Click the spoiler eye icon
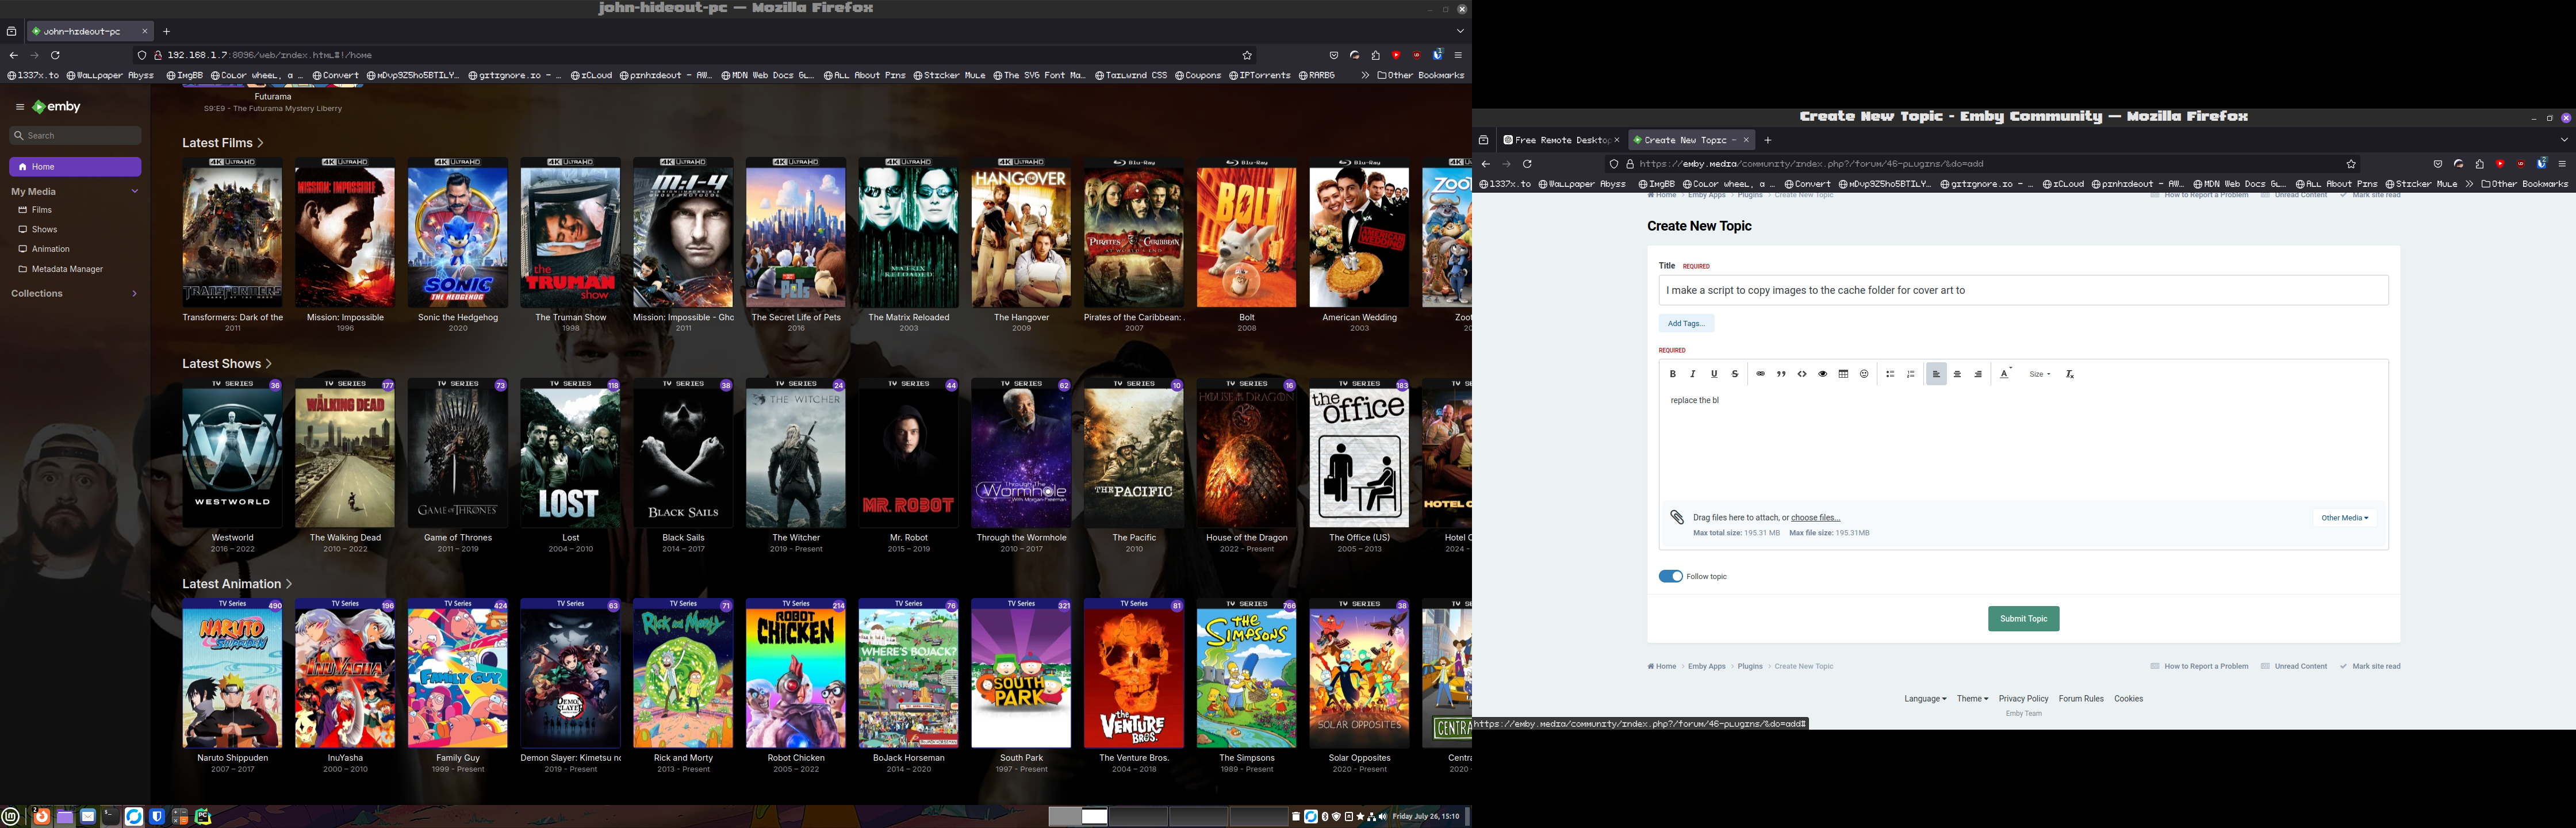Viewport: 2576px width, 828px height. pos(1822,374)
